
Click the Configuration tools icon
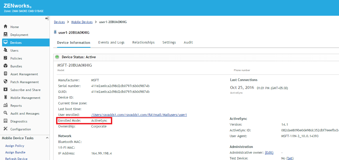(x=6, y=129)
